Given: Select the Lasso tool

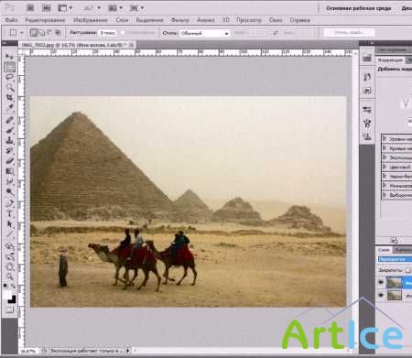Looking at the screenshot, I should click(10, 77).
